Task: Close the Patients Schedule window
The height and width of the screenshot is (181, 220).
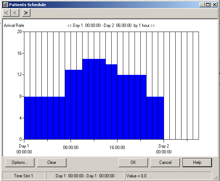Action: tap(215, 5)
